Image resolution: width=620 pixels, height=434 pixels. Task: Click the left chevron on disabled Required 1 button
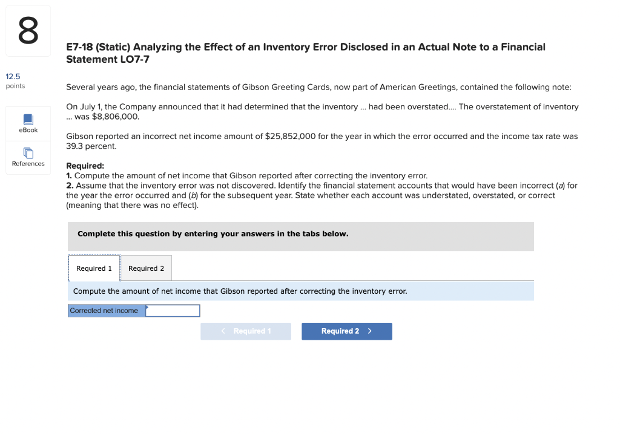(223, 331)
